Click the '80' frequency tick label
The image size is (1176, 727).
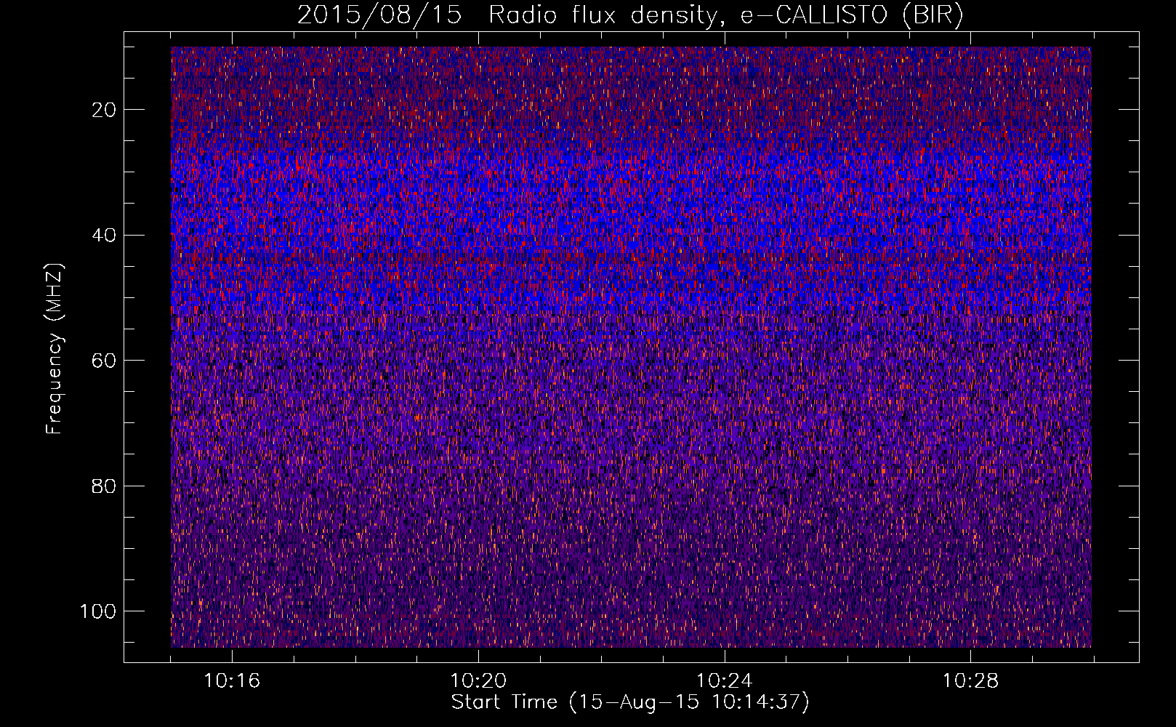pos(105,486)
